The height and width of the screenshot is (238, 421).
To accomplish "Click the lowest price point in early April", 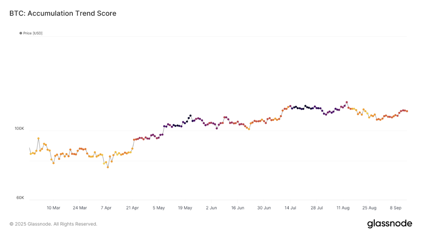I will [x=108, y=167].
